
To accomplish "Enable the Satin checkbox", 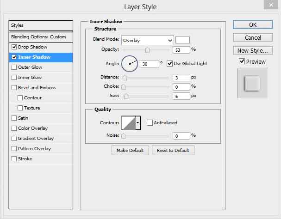I will point(14,118).
